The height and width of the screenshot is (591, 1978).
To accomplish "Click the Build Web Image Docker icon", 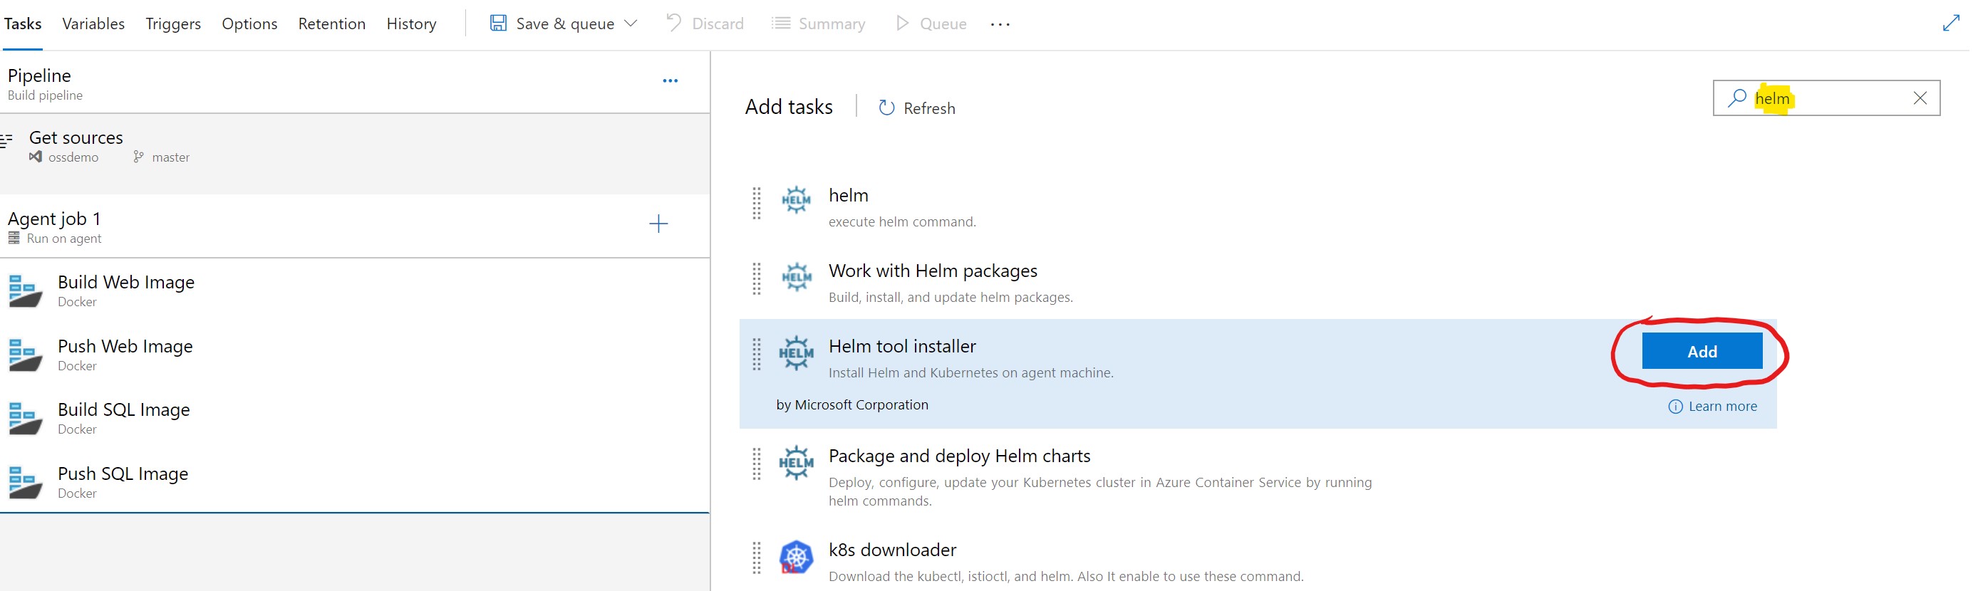I will (26, 291).
